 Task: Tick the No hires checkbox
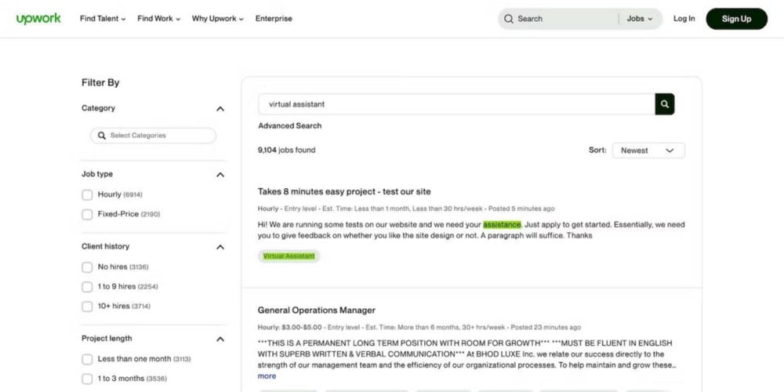pyautogui.click(x=87, y=267)
